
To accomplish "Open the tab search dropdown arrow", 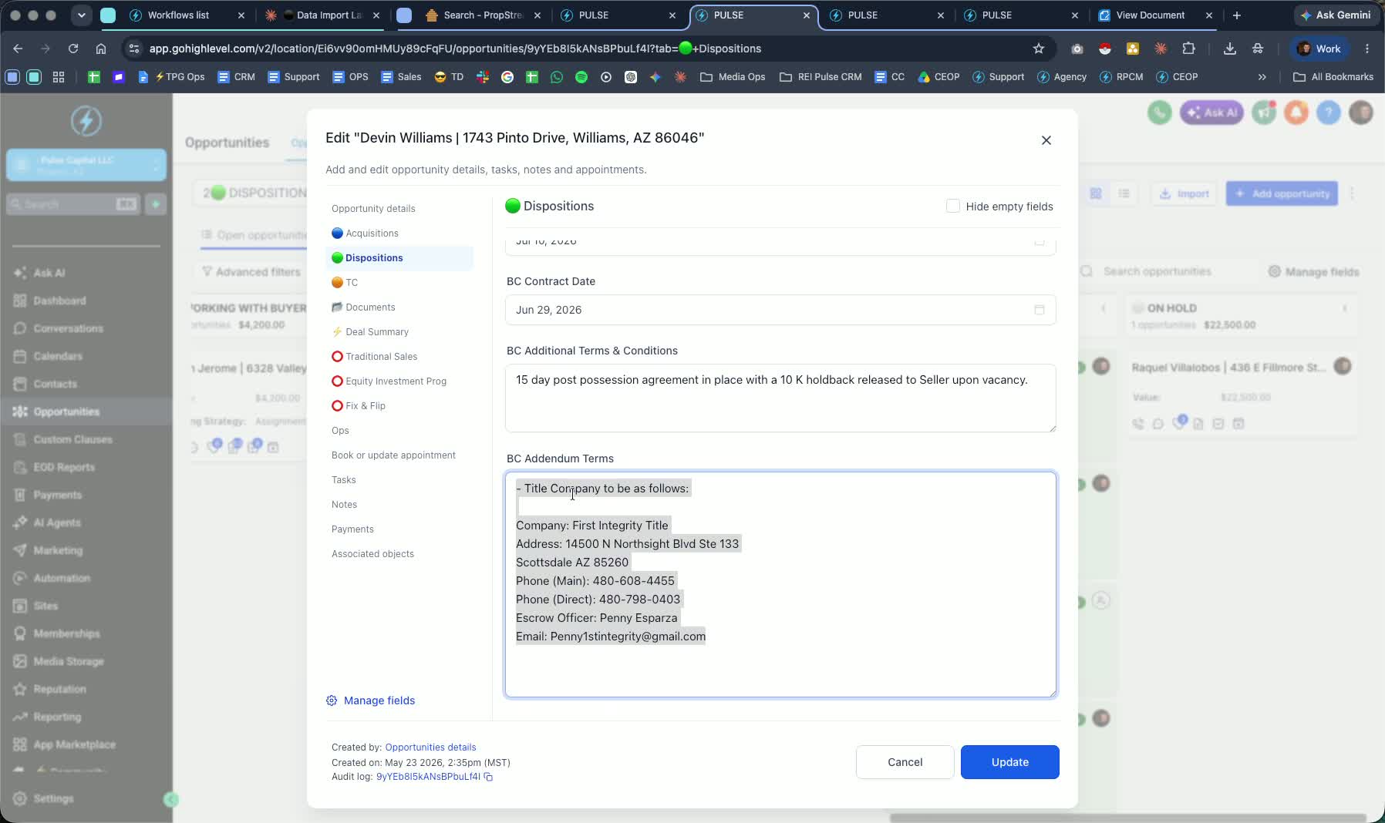I will click(81, 15).
